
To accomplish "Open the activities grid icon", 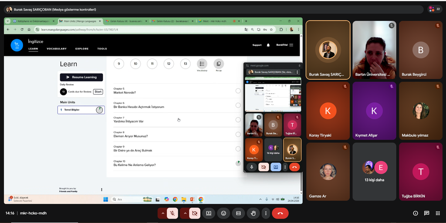I will pyautogui.click(x=438, y=213).
